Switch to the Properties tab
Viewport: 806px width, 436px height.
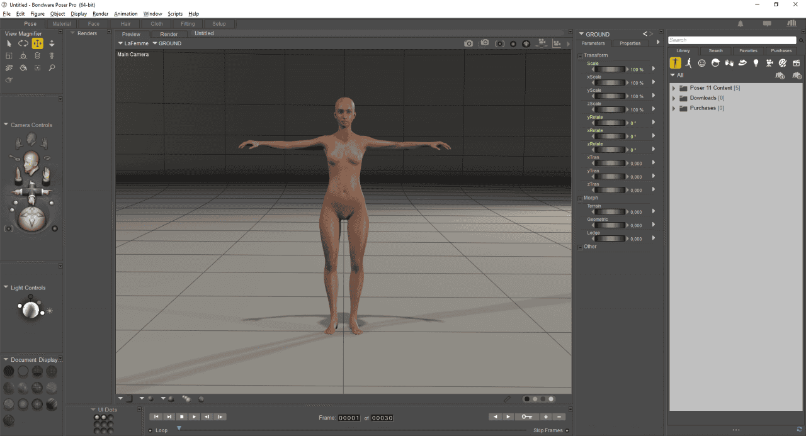point(630,43)
